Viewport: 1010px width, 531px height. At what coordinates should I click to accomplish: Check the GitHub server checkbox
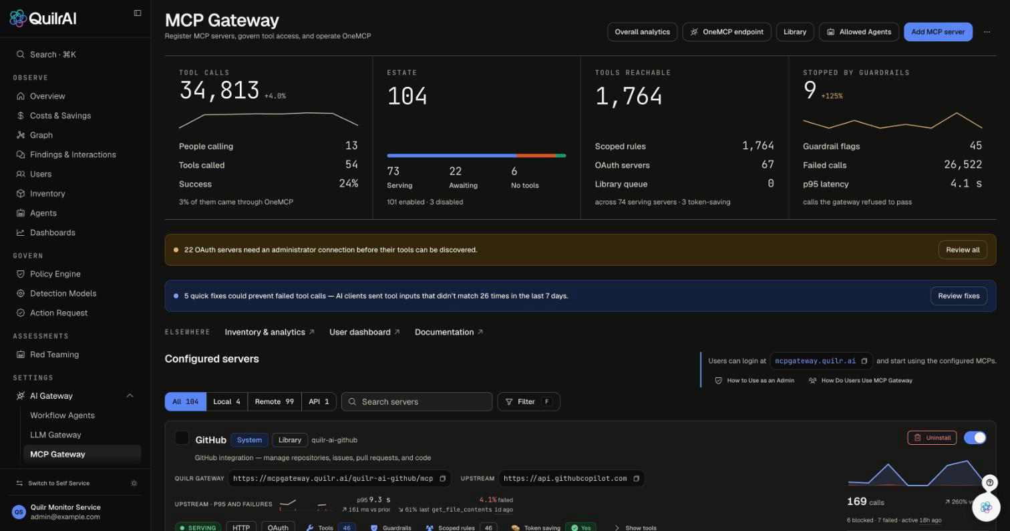point(182,438)
